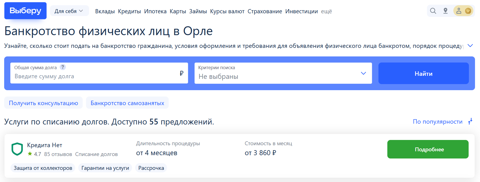Open the user profile icon

pos(459,11)
